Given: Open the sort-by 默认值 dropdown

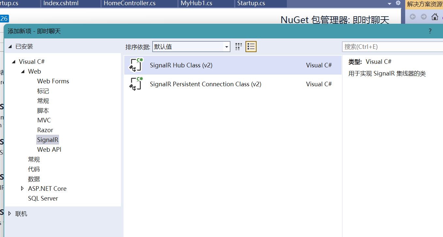Looking at the screenshot, I should [191, 47].
